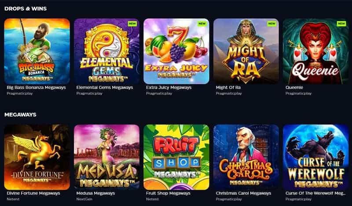This screenshot has width=352, height=206.
Task: Select Fruit Shop Megaways game tile
Action: (176, 157)
